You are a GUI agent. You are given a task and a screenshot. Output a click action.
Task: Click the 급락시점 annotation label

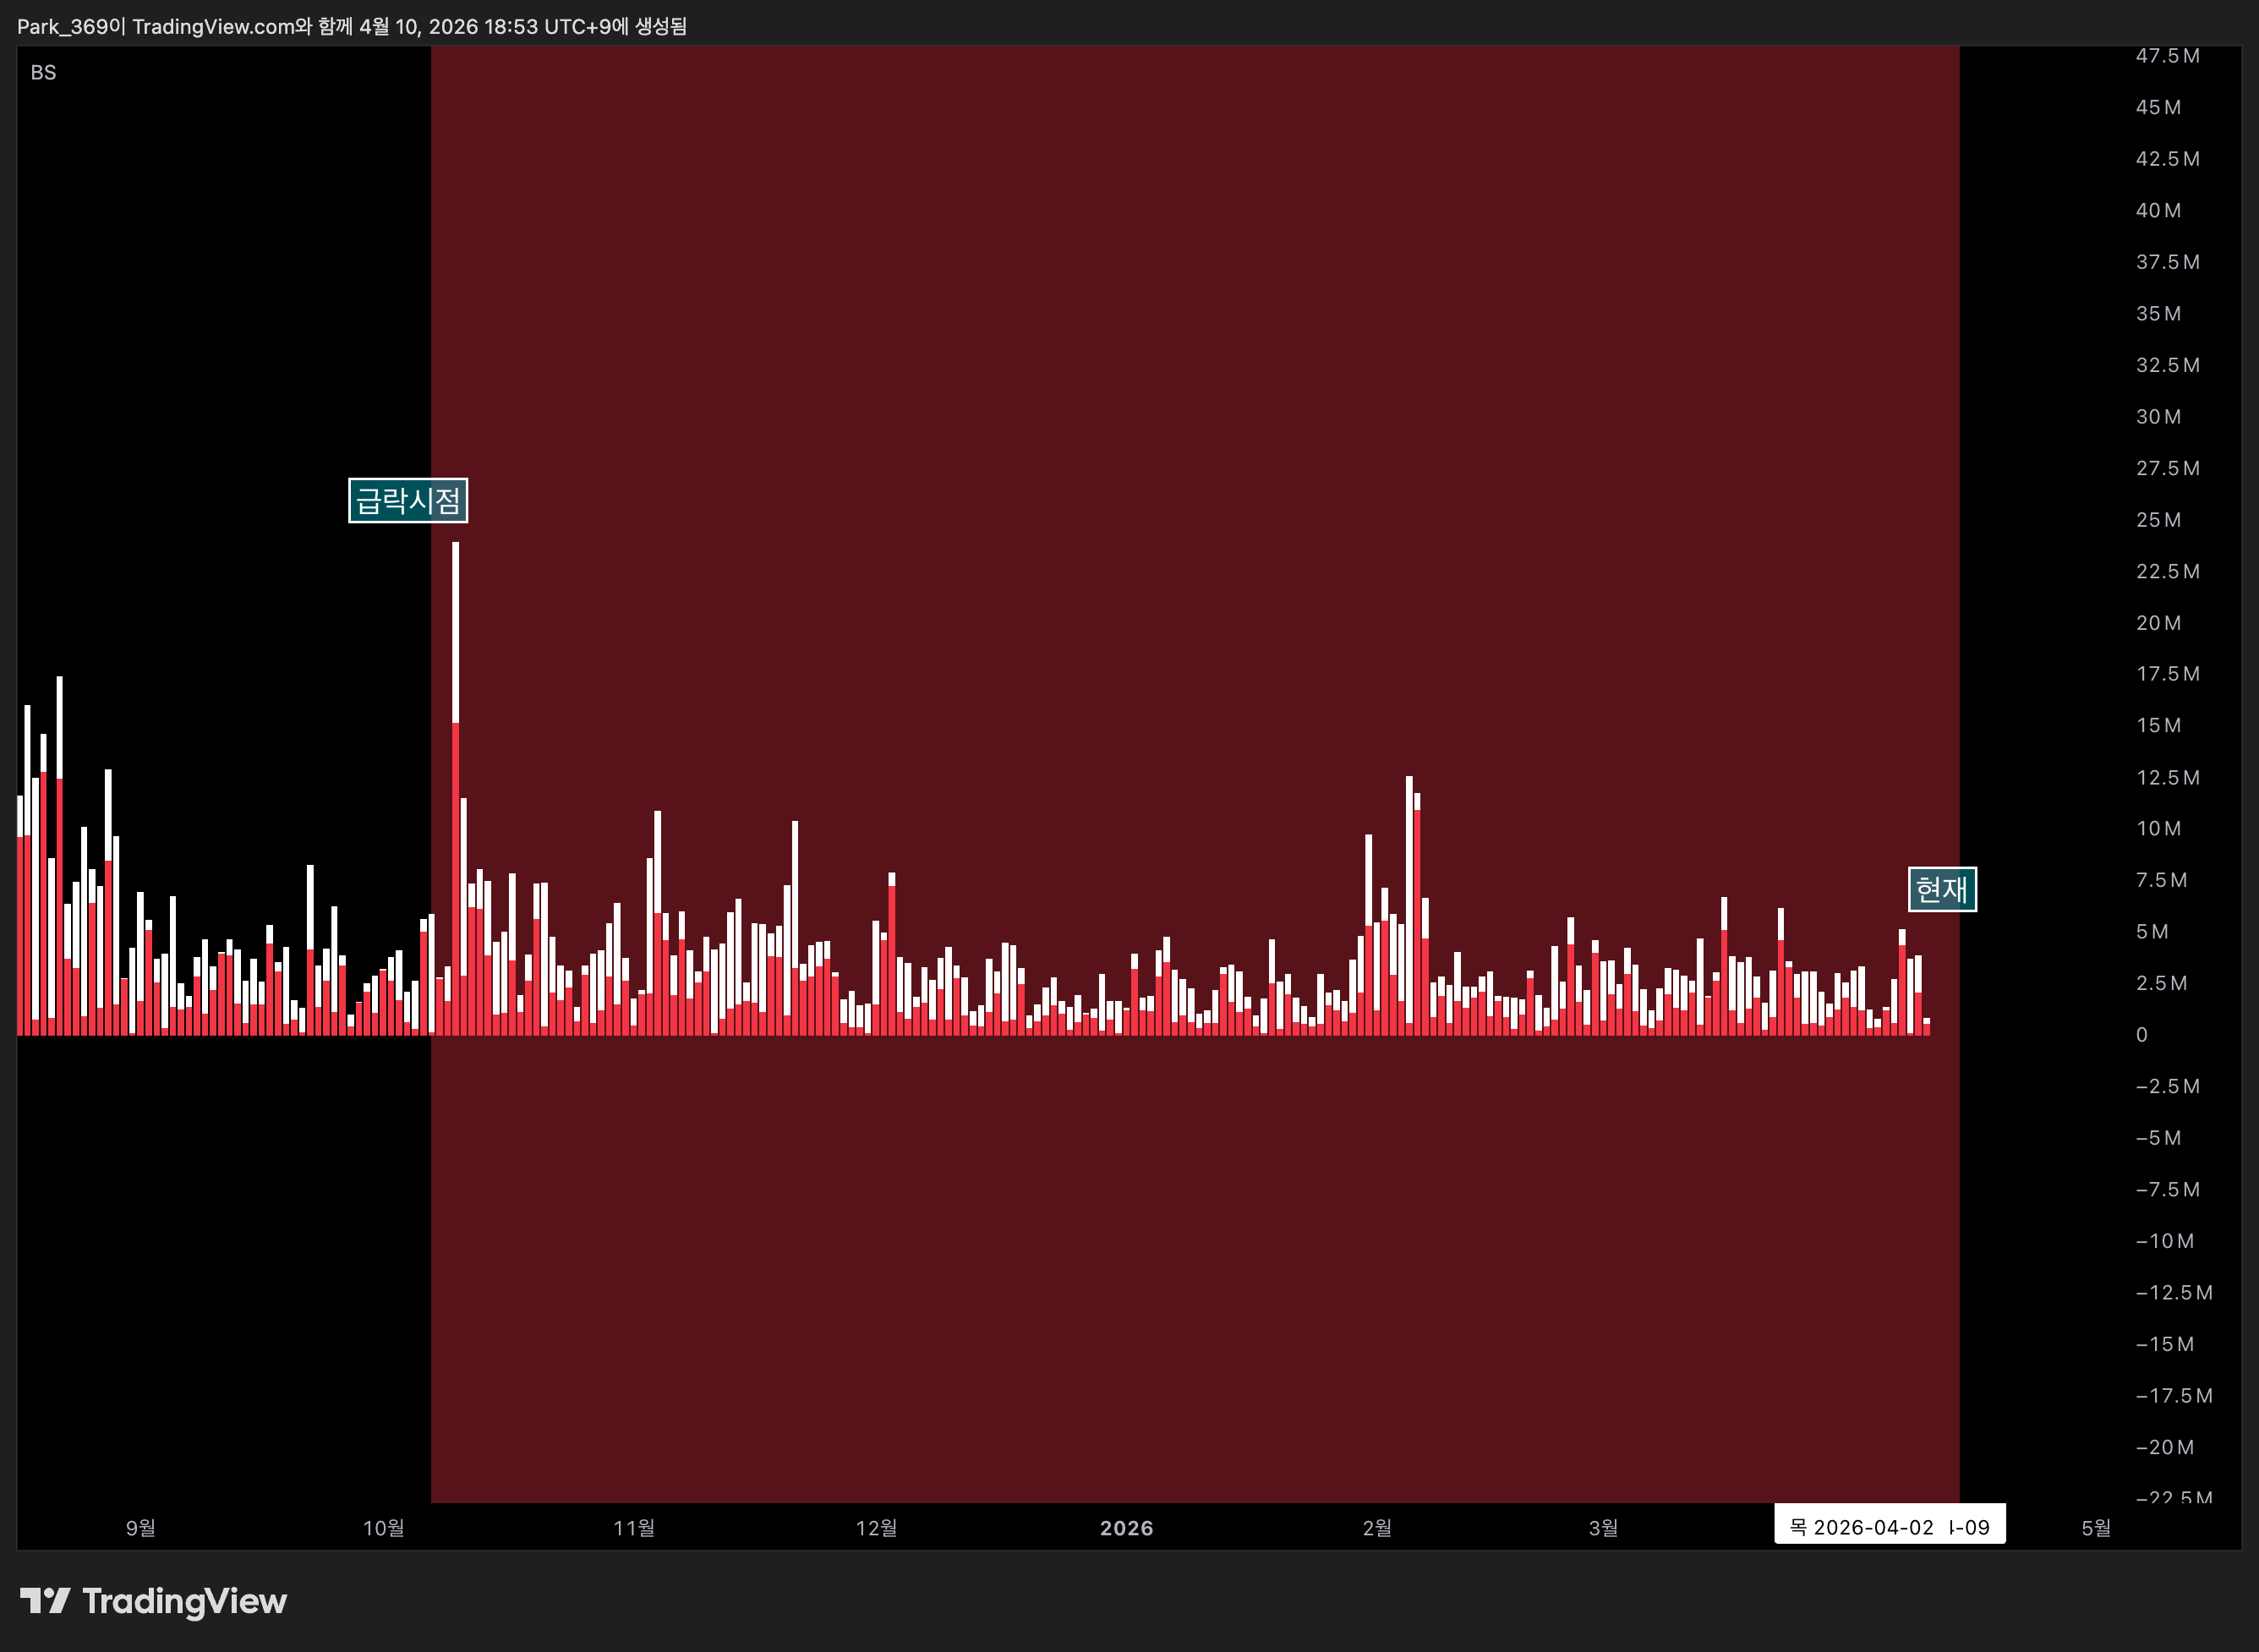[408, 500]
